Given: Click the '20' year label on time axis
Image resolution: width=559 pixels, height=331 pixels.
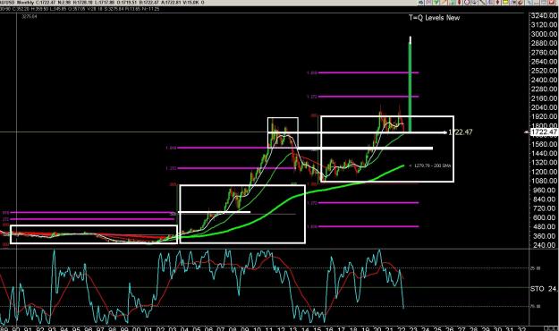Looking at the screenshot, I should (x=377, y=328).
